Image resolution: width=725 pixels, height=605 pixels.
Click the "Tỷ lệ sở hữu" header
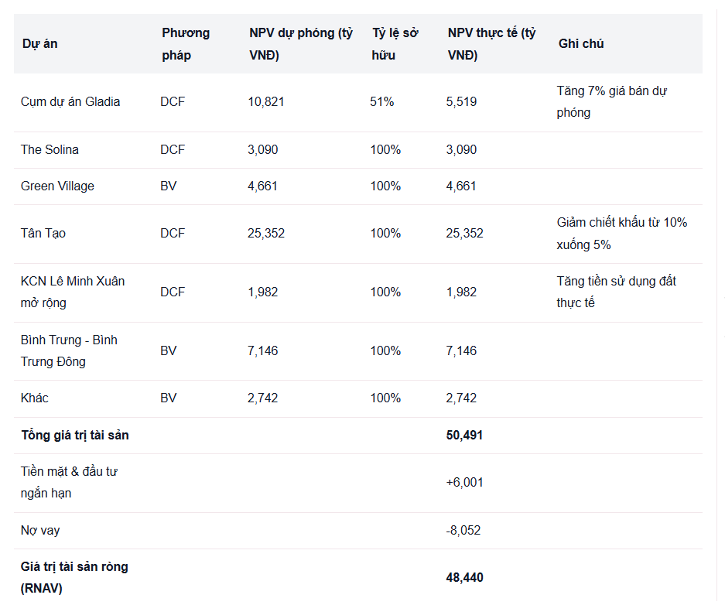coord(395,44)
